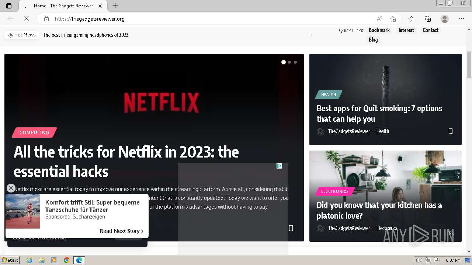
Task: Close the sponsored story popup
Action: coord(11,188)
